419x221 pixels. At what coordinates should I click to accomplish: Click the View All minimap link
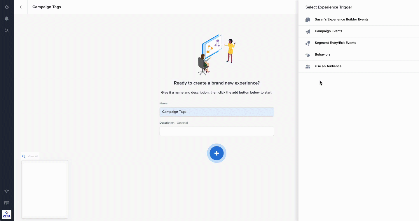(33, 156)
